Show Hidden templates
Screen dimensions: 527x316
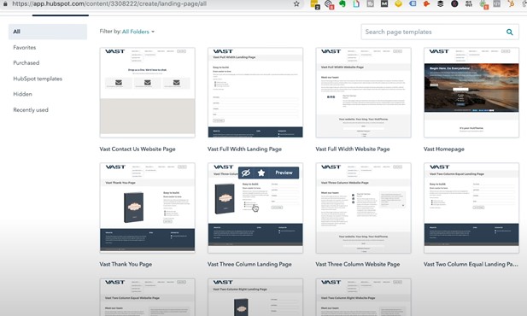coord(22,94)
